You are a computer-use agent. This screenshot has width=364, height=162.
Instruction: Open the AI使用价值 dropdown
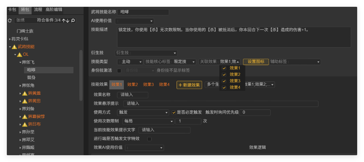point(134,21)
